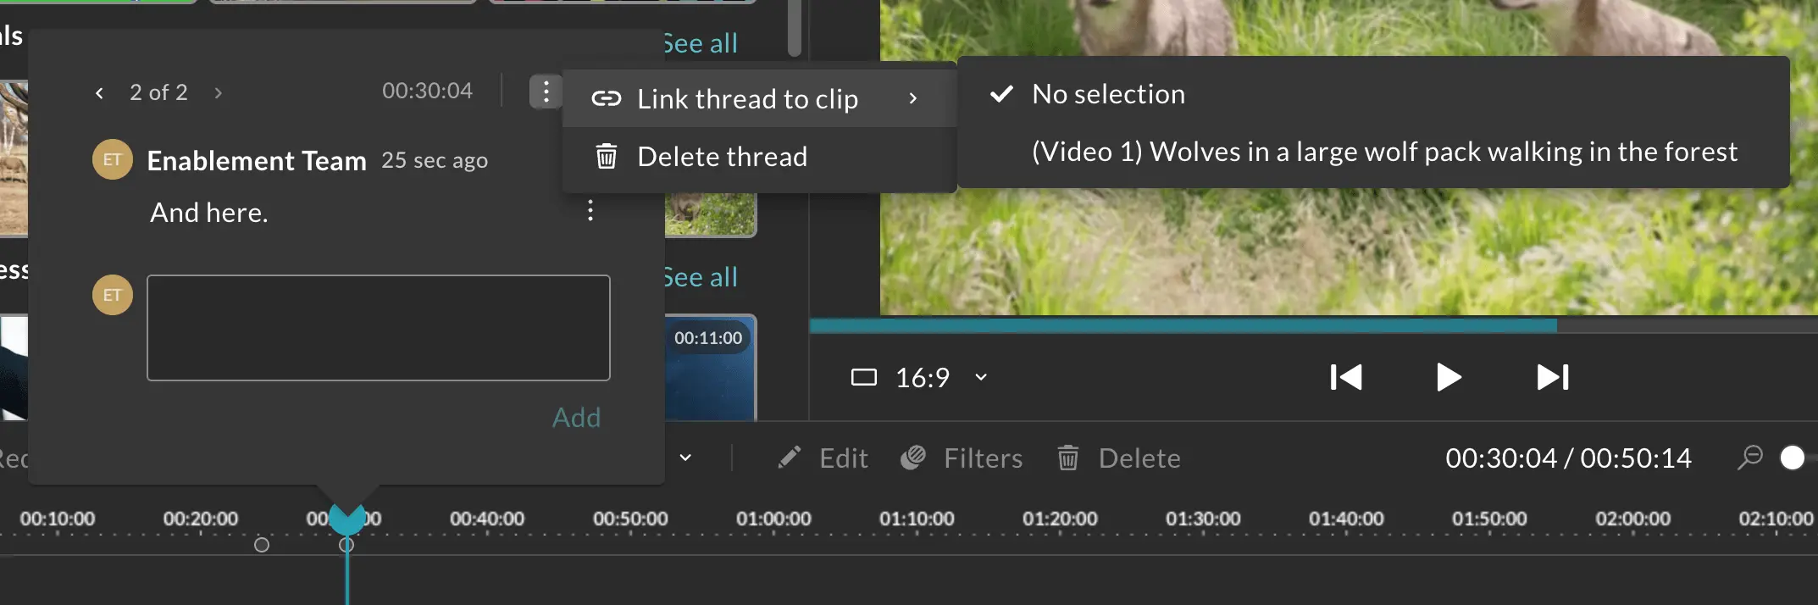Click the media panel scrollbar
Viewport: 1818px width, 605px height.
(x=795, y=28)
